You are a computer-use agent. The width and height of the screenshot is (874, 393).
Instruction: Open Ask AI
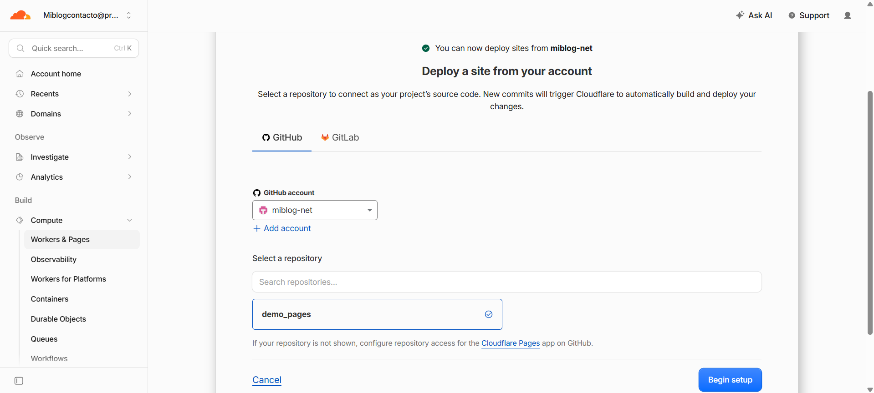point(754,15)
